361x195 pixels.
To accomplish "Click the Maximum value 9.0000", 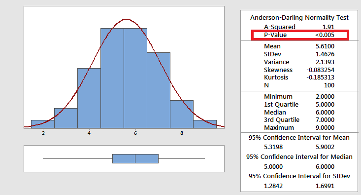I will (x=325, y=128).
